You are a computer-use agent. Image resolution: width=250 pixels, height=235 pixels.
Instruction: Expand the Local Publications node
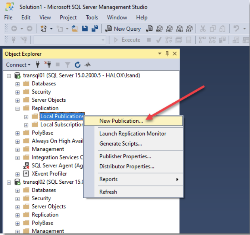(x=26, y=117)
